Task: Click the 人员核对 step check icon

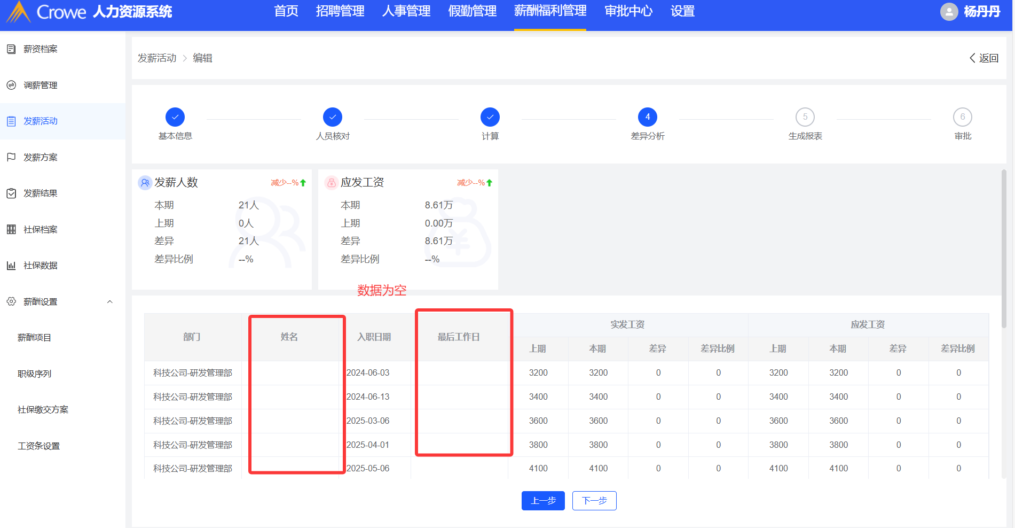Action: 333,117
